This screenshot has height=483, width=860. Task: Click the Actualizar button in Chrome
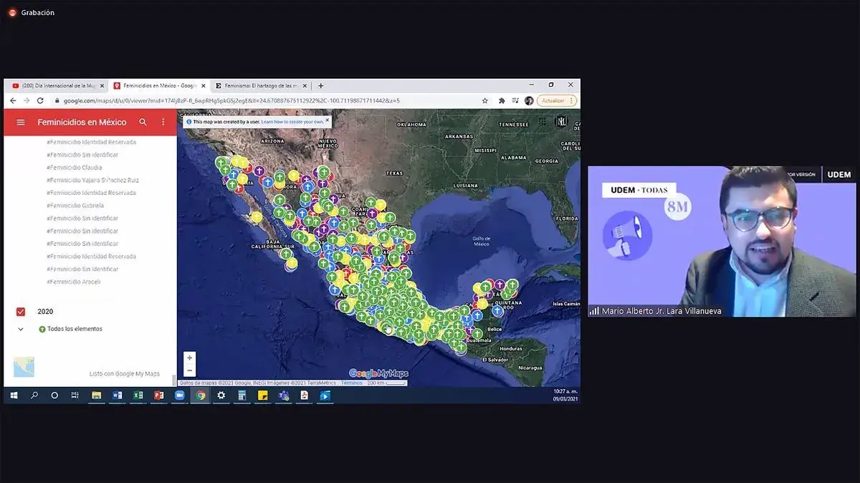point(553,101)
